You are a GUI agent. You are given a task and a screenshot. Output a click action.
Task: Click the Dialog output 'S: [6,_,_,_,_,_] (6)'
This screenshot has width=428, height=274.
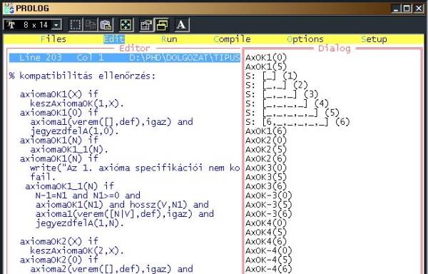(x=297, y=122)
